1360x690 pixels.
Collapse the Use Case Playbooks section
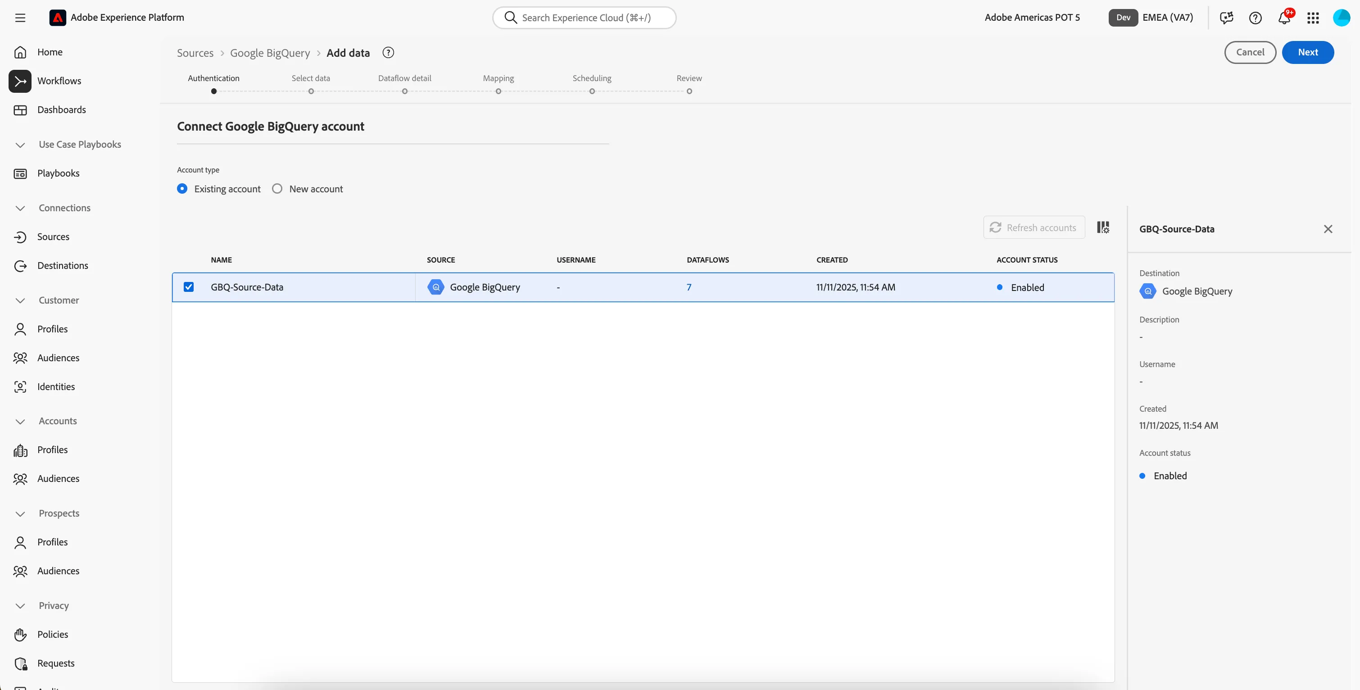[x=20, y=145]
